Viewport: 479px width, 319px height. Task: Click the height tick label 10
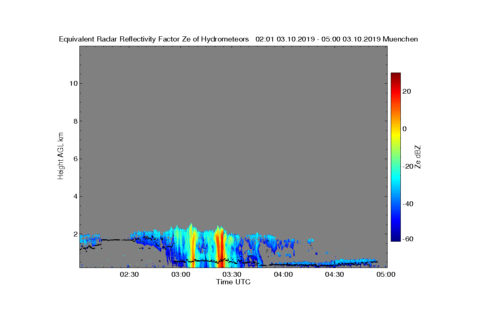73,83
